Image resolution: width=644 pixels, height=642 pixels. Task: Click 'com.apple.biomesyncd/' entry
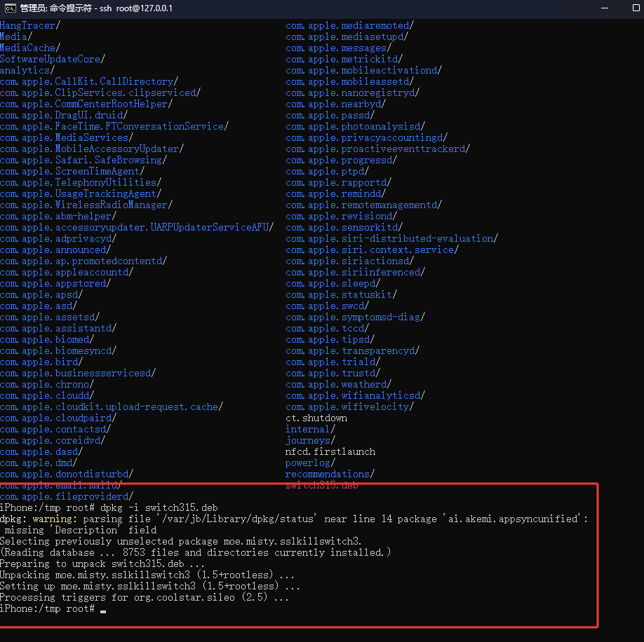tap(58, 350)
